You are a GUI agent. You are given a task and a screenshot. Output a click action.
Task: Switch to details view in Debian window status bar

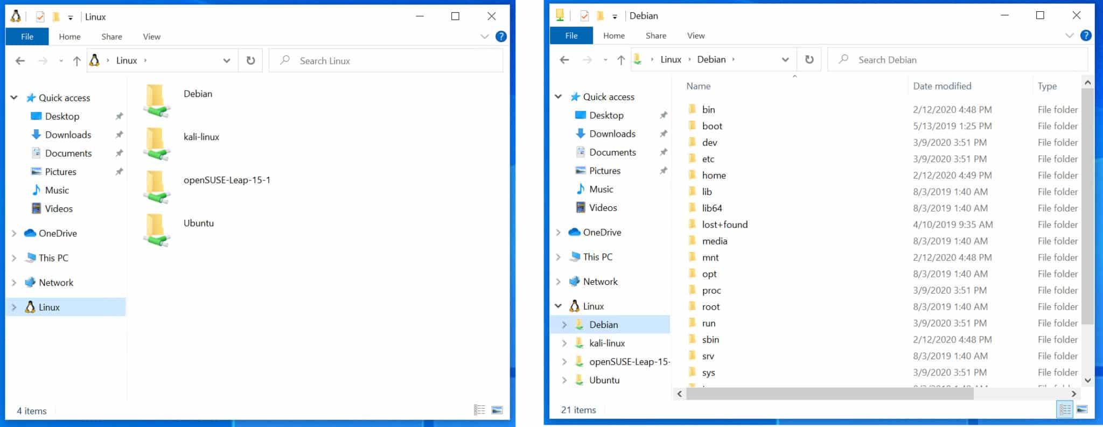(1065, 409)
